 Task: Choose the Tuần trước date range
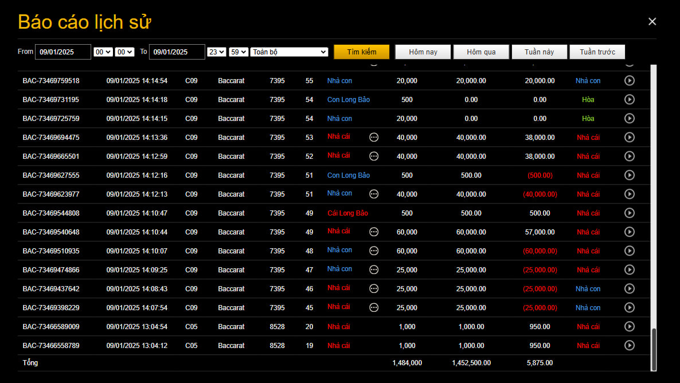pyautogui.click(x=597, y=52)
